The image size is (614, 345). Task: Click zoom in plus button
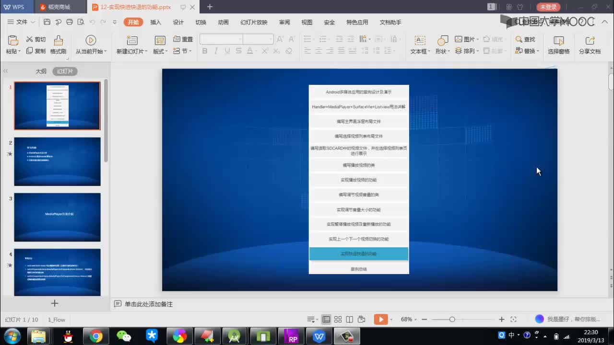tap(502, 320)
